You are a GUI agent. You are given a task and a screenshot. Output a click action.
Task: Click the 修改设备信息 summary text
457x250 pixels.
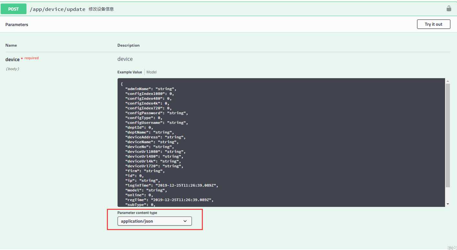[101, 9]
